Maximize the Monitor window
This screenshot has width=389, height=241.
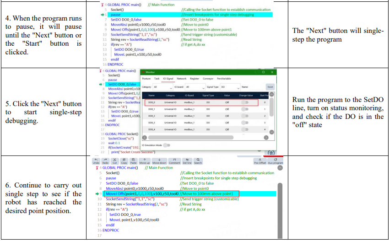[264, 72]
